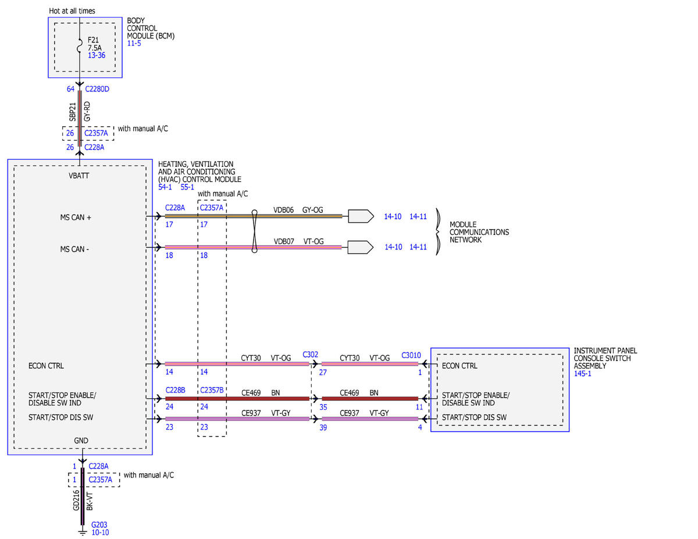Click the 'BODY CONTROL MODULE (BCM)' title
Screen dimensions: 698x539
coord(151,28)
